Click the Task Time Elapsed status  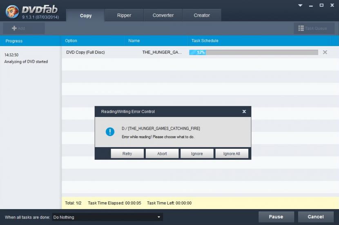click(114, 203)
